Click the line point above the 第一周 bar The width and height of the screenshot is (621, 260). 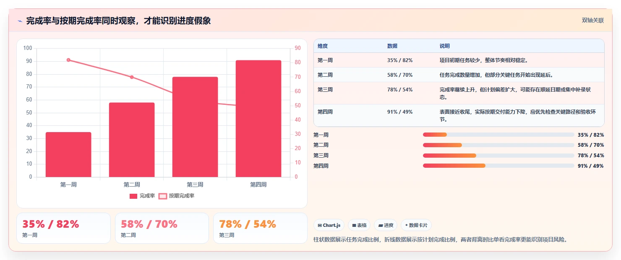[x=68, y=60]
